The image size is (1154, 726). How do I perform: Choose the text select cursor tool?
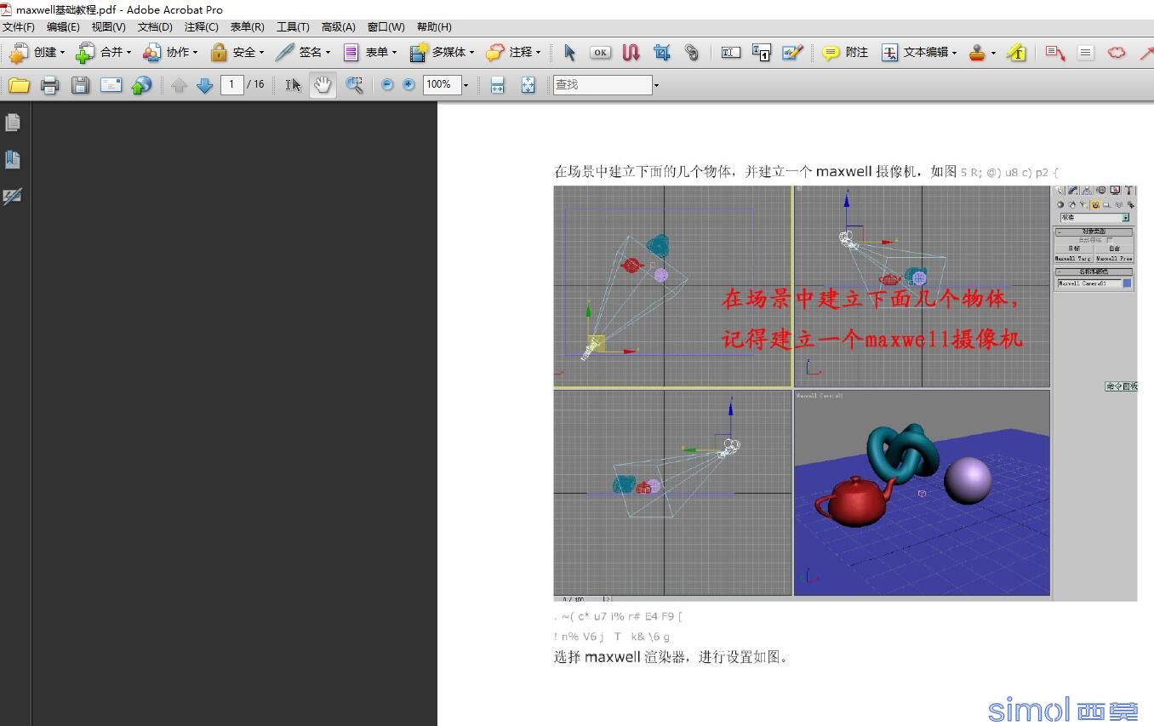pyautogui.click(x=293, y=85)
